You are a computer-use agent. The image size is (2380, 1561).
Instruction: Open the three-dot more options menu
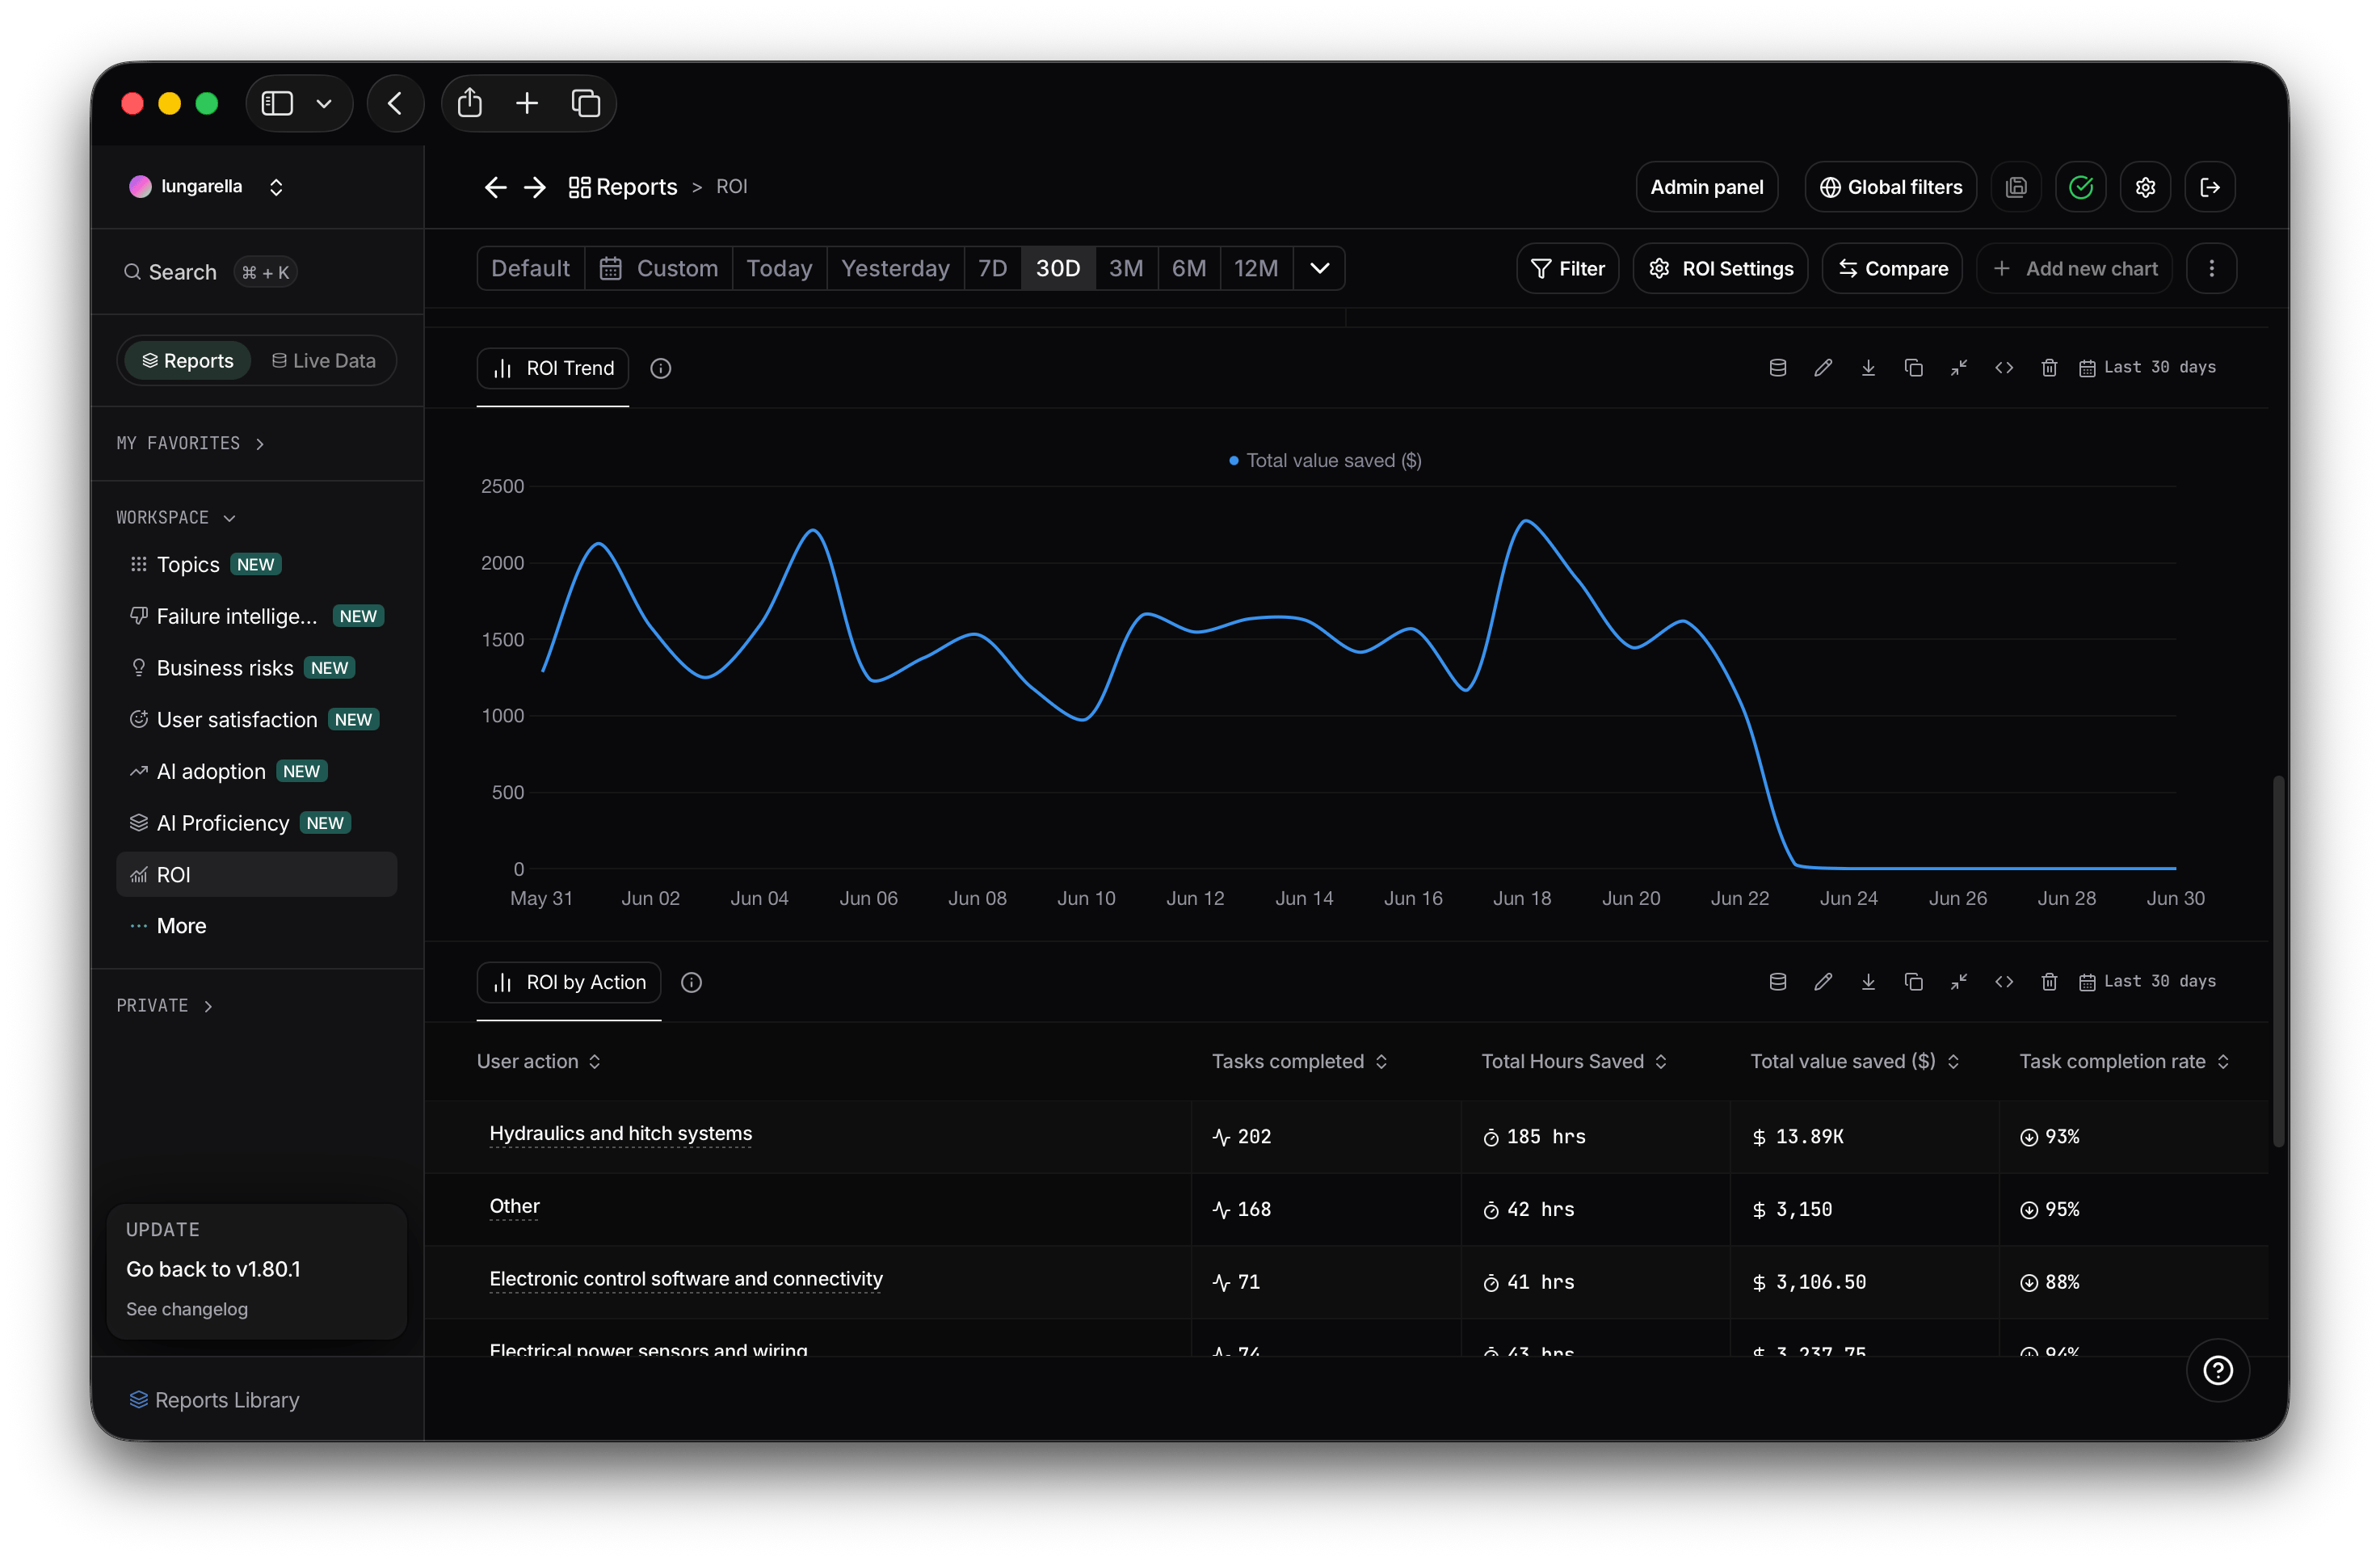(2211, 268)
